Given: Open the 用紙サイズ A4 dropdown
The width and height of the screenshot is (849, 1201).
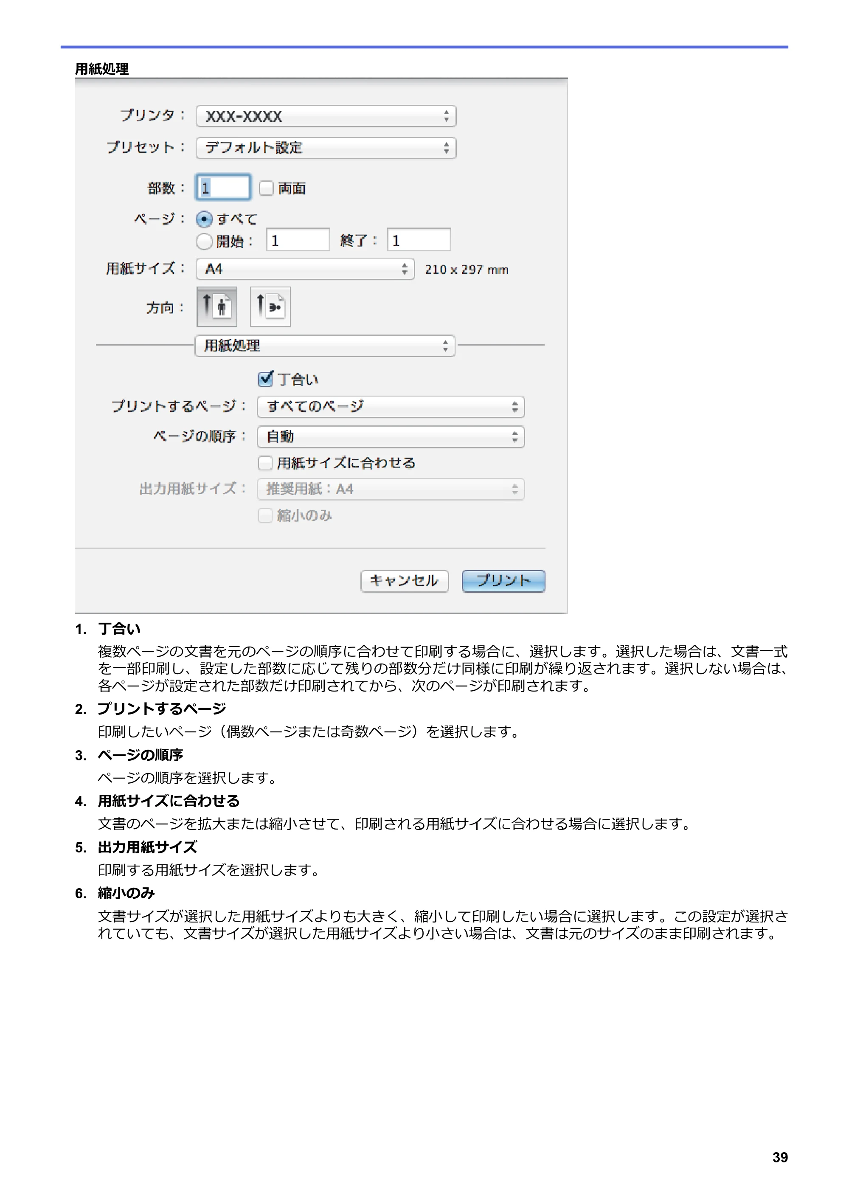Looking at the screenshot, I should (305, 269).
